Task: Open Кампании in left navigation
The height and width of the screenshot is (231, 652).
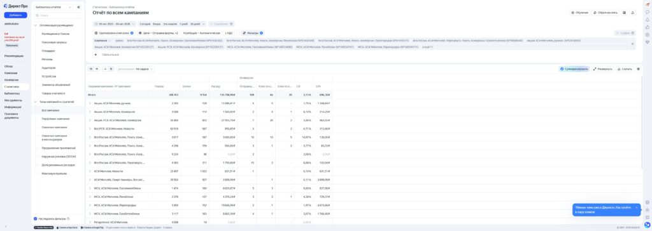Action: 11,73
